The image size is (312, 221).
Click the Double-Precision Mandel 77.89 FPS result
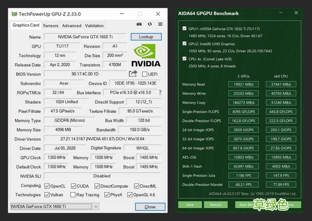281,184
